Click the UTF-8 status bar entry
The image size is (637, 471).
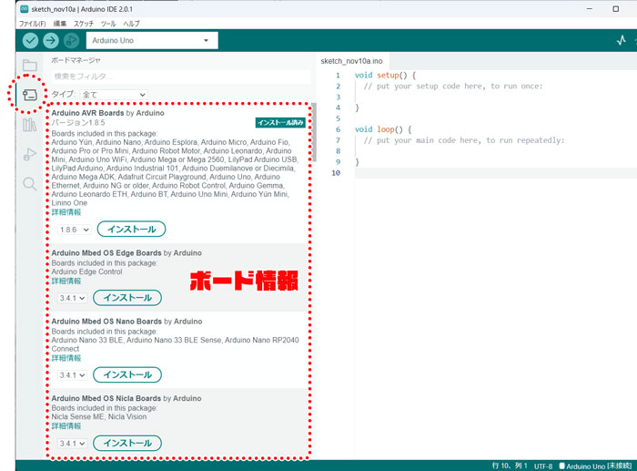(x=543, y=466)
